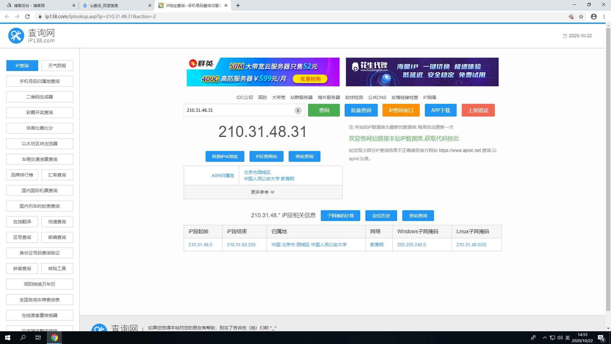The width and height of the screenshot is (611, 344).
Task: Bookmark the page with the star icon
Action: coord(581,17)
